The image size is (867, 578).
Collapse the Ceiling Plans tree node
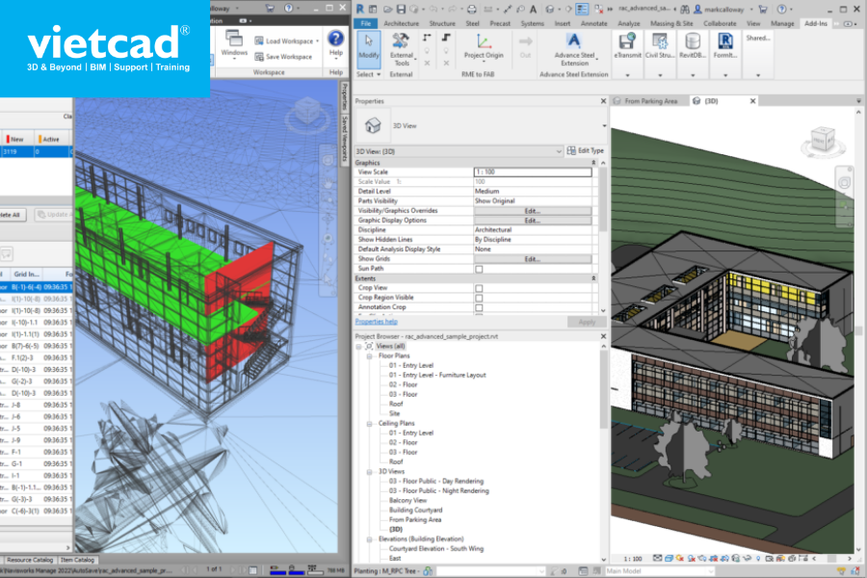coord(369,424)
